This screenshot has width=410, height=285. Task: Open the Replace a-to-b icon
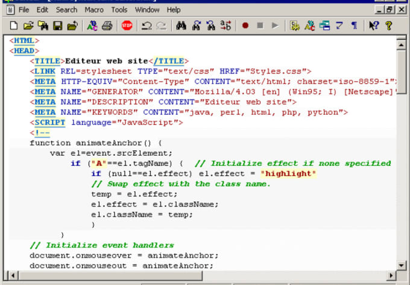[225, 25]
